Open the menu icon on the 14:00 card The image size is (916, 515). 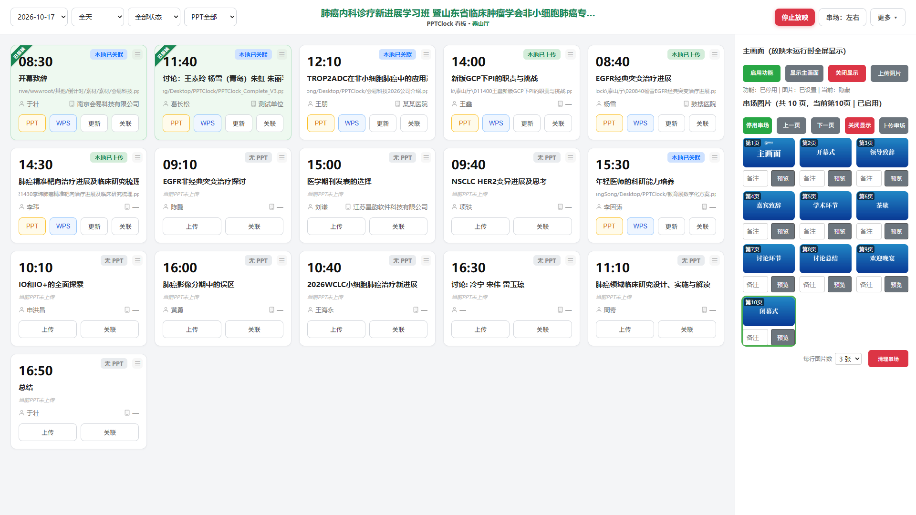pos(570,55)
